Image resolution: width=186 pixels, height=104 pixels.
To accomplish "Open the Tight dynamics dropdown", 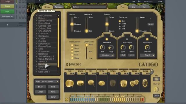I will (147, 55).
